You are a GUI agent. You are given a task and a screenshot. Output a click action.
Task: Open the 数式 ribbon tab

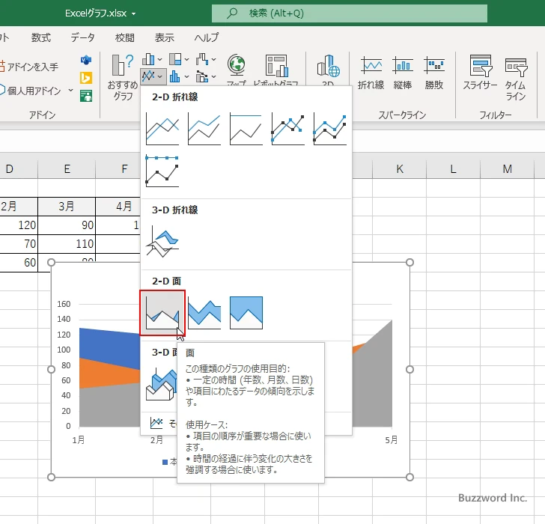[41, 37]
